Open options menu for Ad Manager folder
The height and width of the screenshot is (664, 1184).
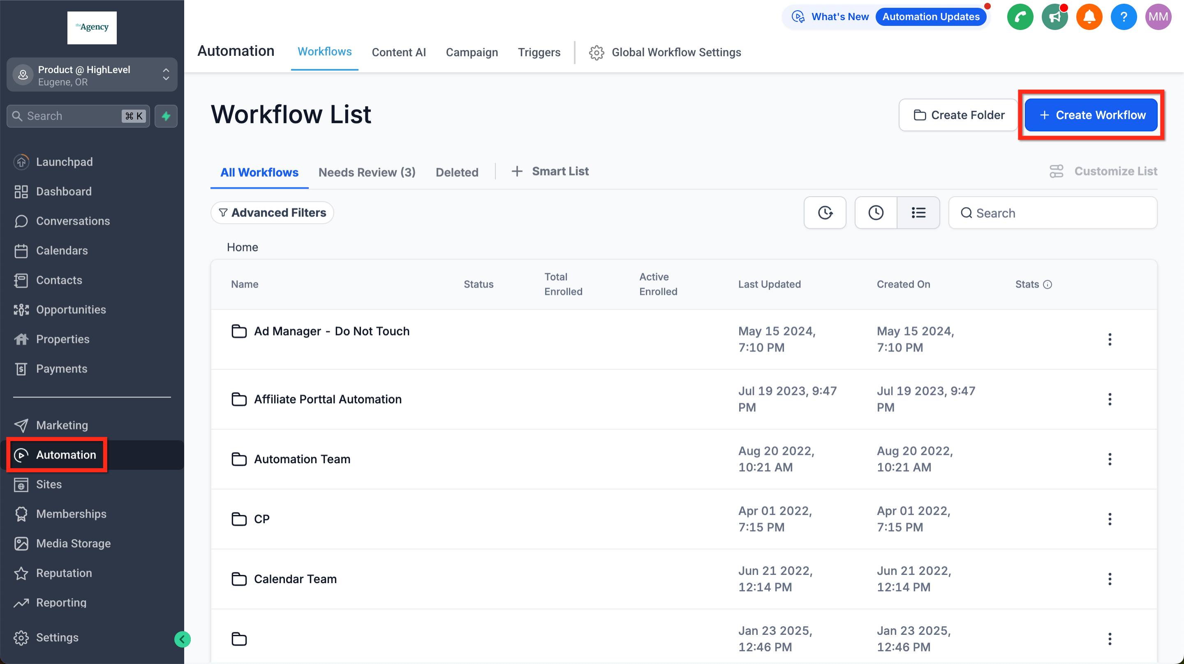pos(1110,339)
